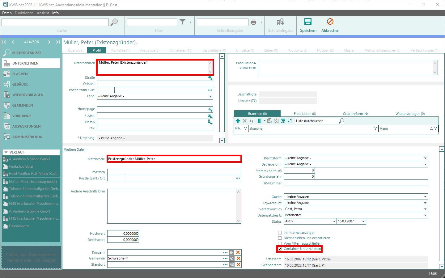
Task: Click the Filter funnel icon
Action: [x=183, y=22]
